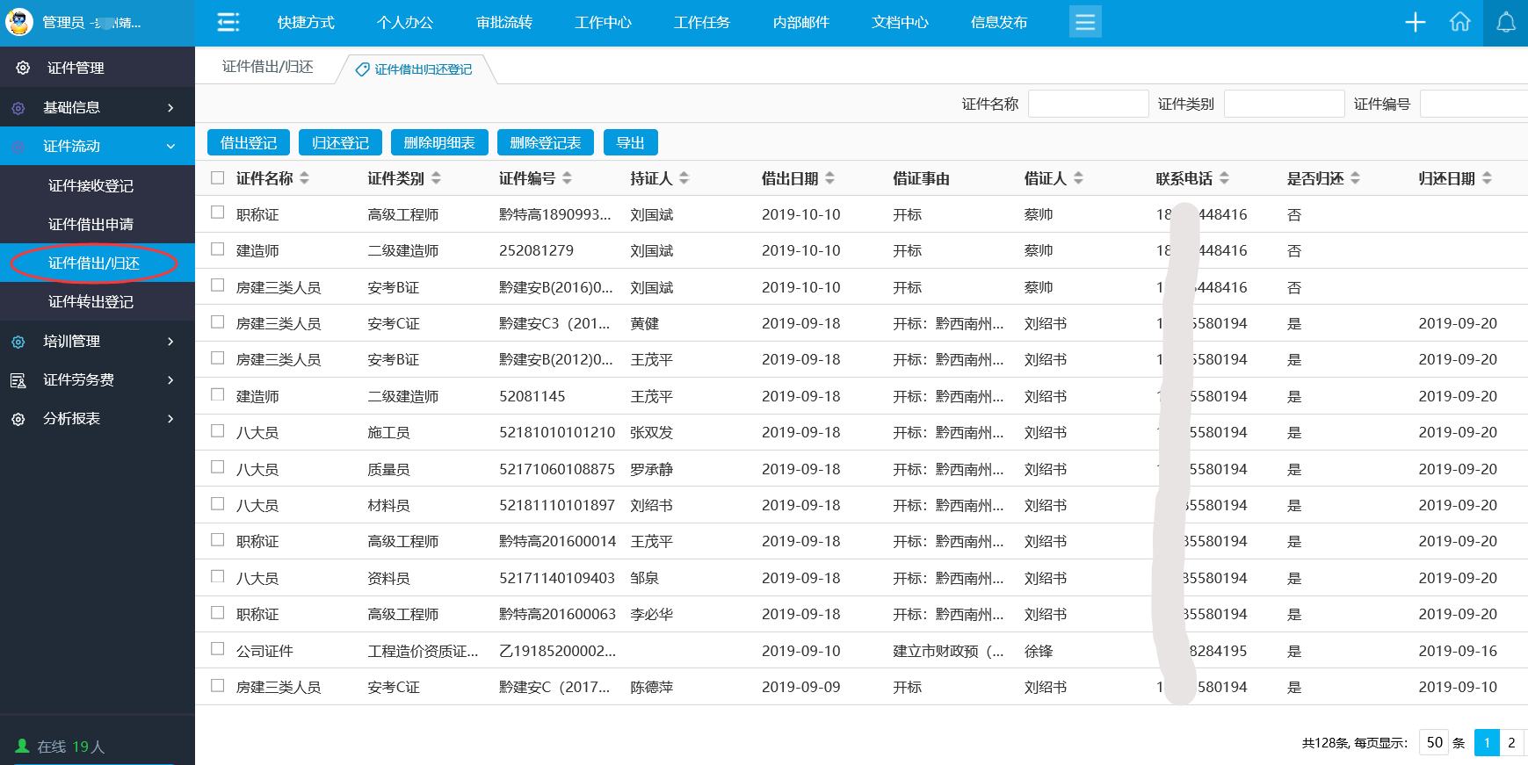Click the tag icon on active tab
Image resolution: width=1528 pixels, height=765 pixels.
point(362,69)
